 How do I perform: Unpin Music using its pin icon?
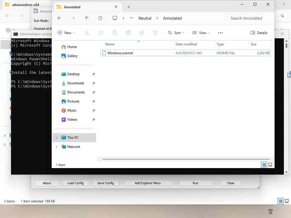coord(93,110)
